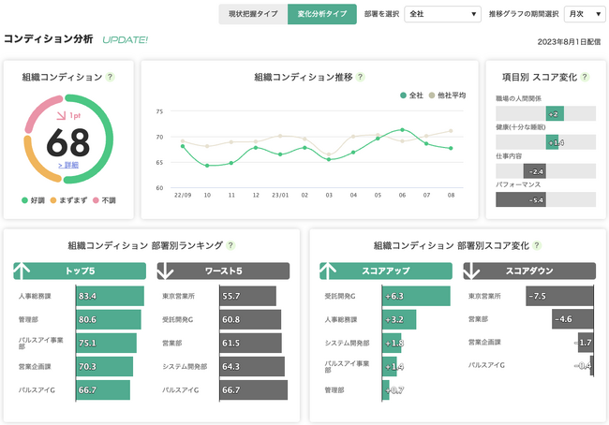Screen dimensions: 609x425
Task: Click help icon for 部署別スコア変化 panel
Action: pos(536,245)
